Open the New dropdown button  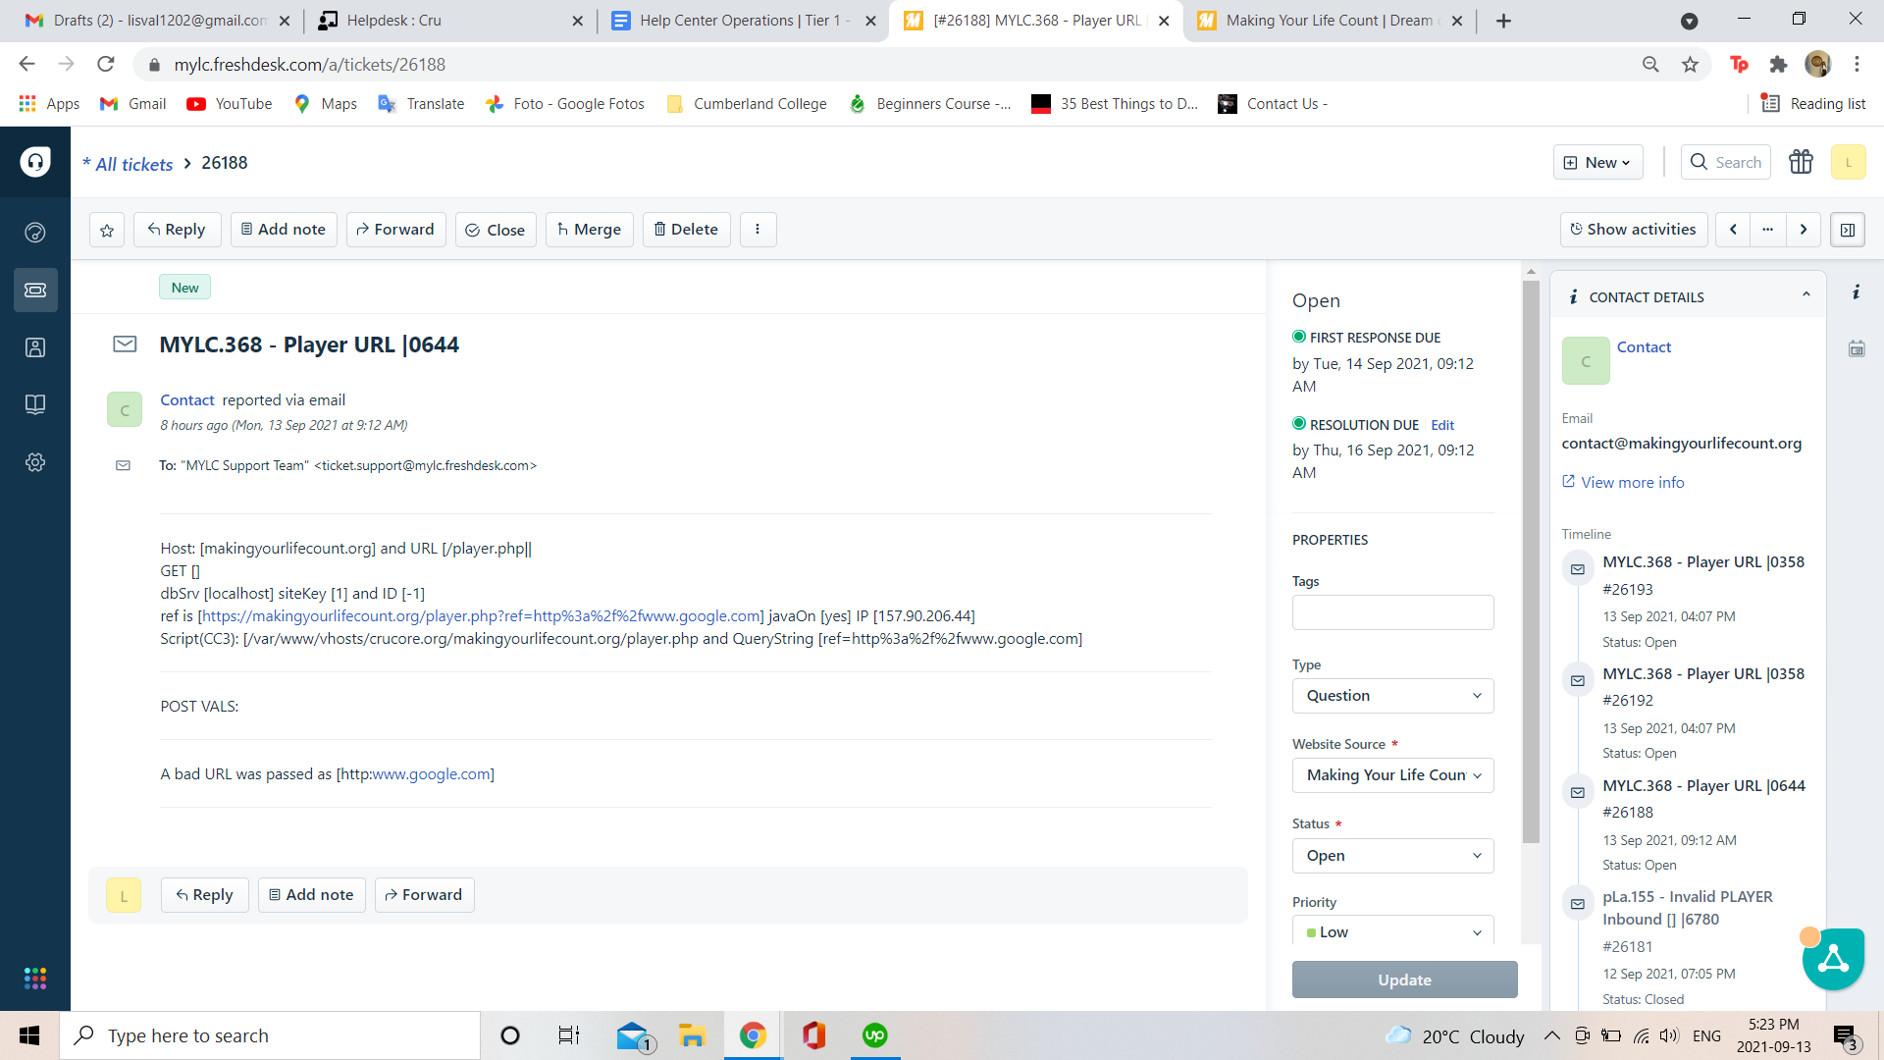pyautogui.click(x=1597, y=162)
